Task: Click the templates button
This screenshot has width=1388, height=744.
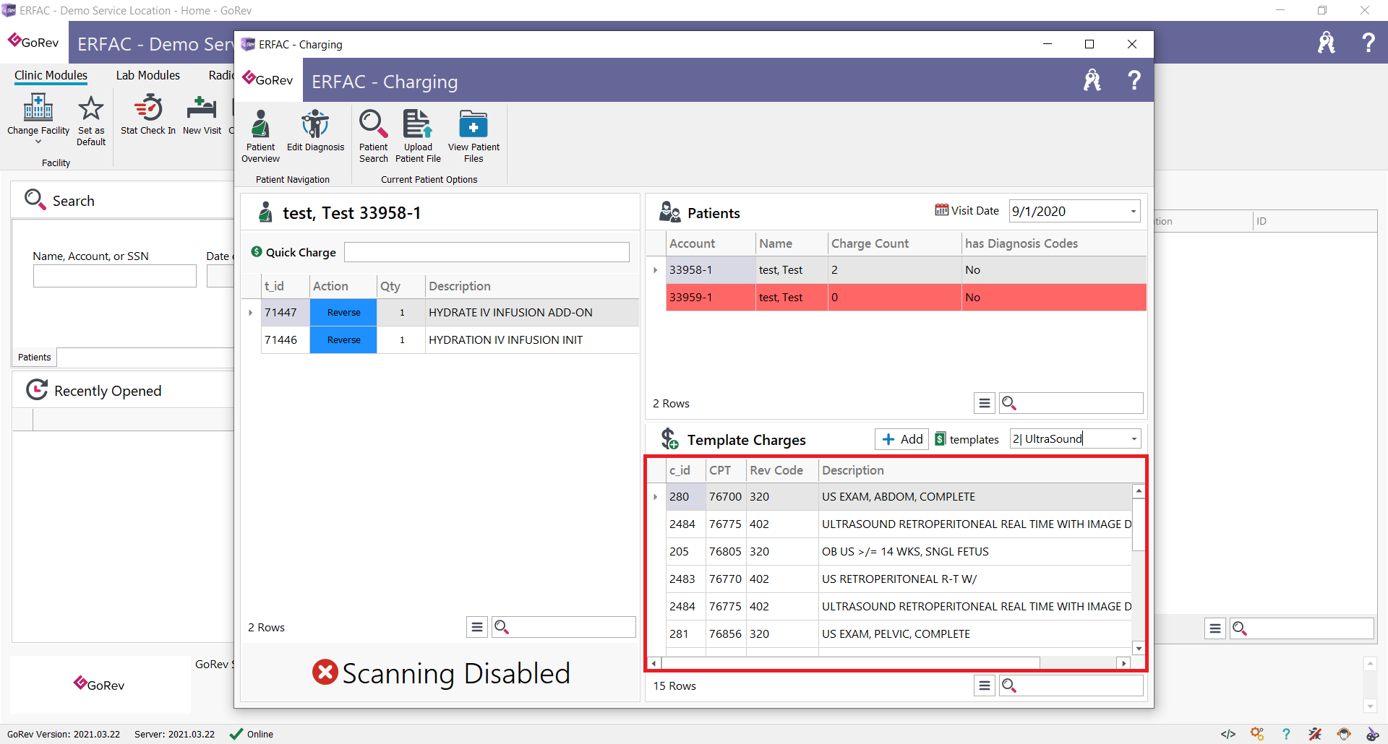Action: pos(967,439)
